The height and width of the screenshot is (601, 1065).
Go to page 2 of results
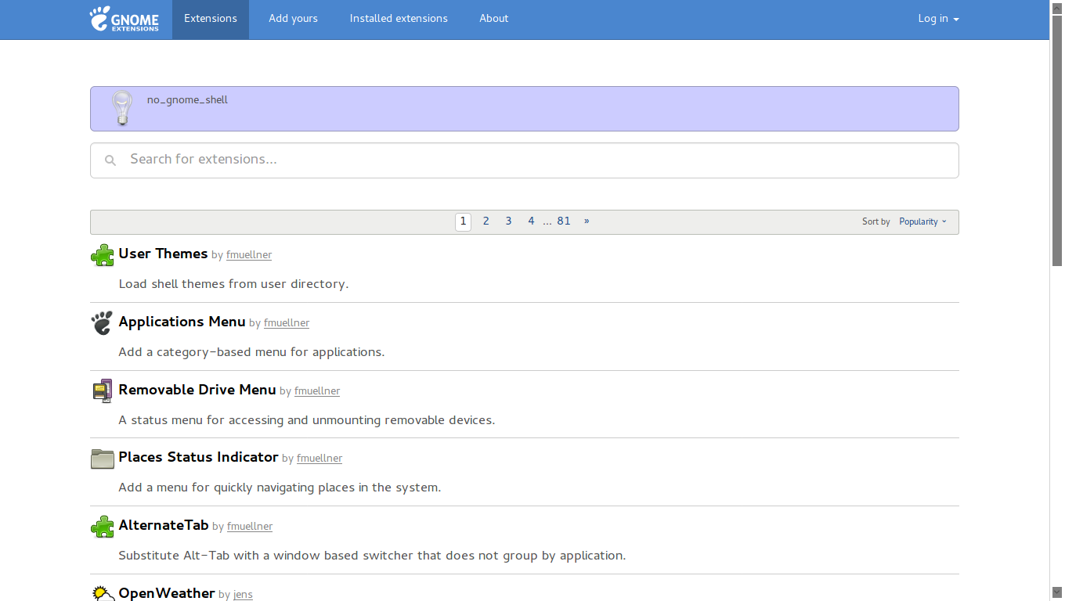click(x=486, y=221)
